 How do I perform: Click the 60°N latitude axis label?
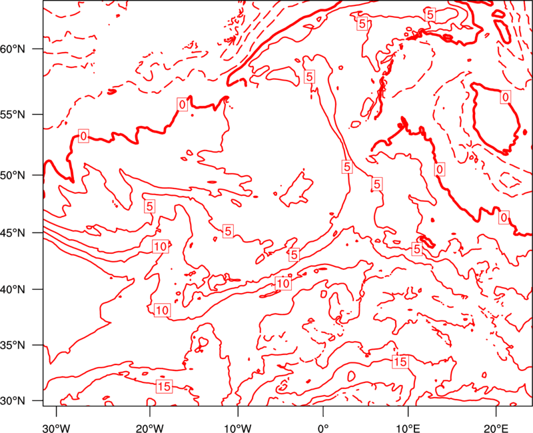point(13,49)
